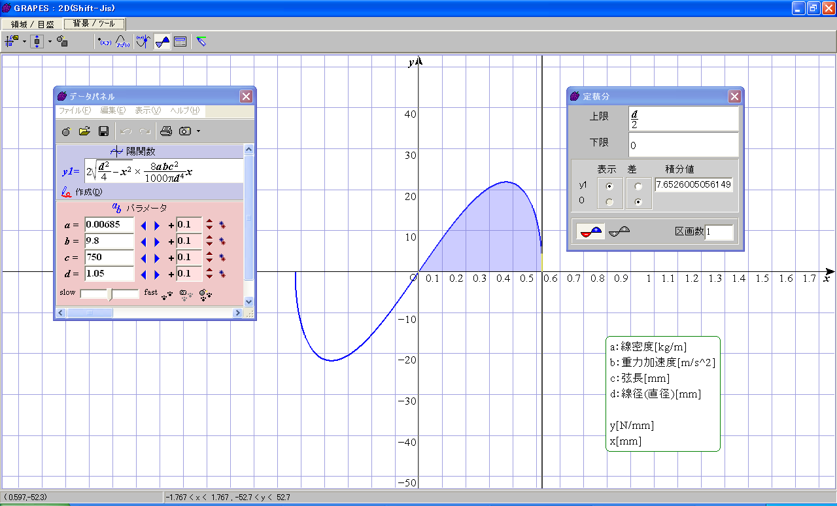Click the greyed footprints trail option icon

[x=186, y=295]
